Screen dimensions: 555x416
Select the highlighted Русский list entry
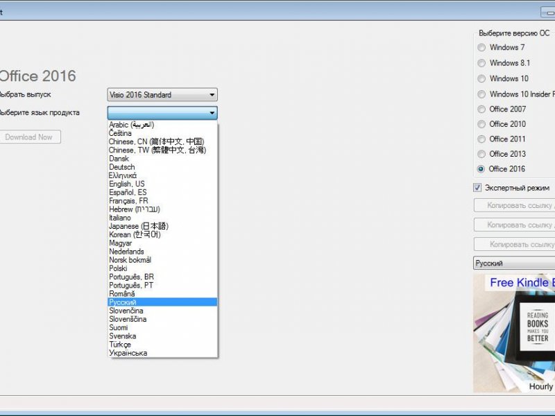click(162, 302)
